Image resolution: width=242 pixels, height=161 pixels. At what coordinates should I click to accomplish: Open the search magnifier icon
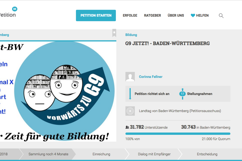point(221,16)
